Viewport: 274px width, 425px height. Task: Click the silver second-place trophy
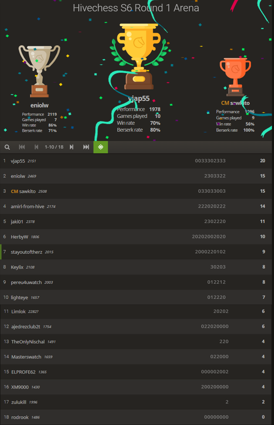pyautogui.click(x=39, y=71)
